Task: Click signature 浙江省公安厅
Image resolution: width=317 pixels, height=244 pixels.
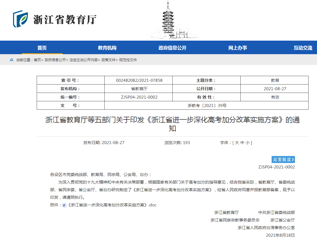Action: [282, 220]
